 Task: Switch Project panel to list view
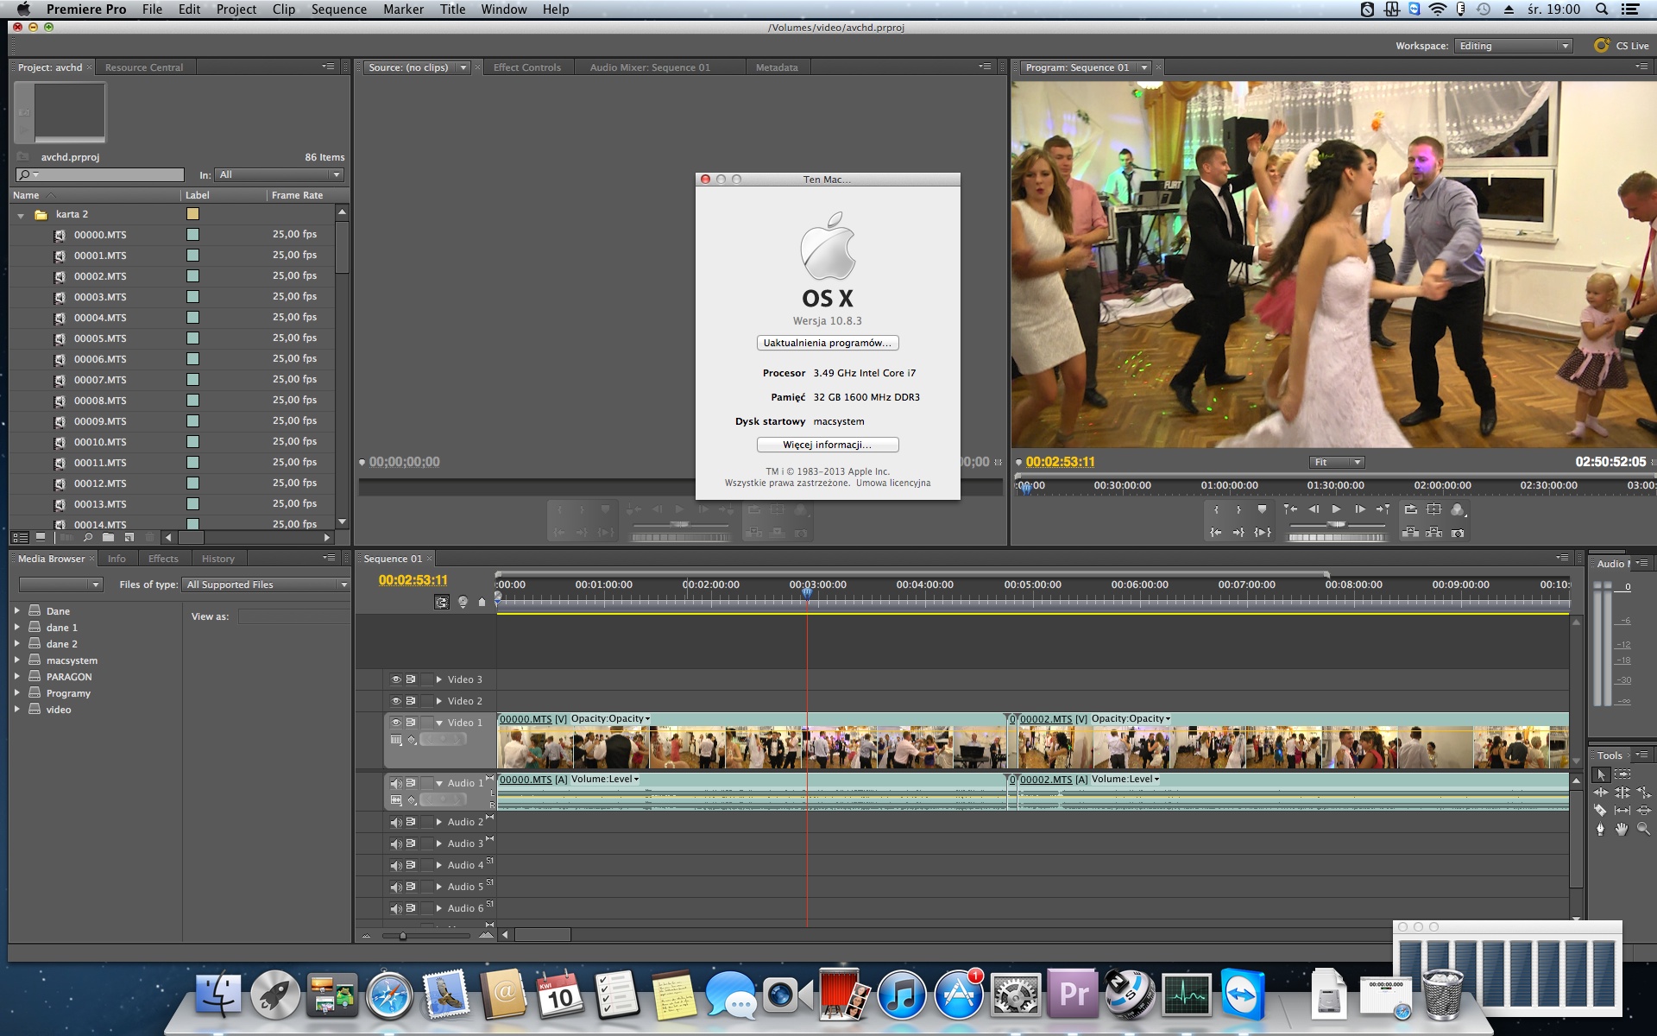[20, 537]
